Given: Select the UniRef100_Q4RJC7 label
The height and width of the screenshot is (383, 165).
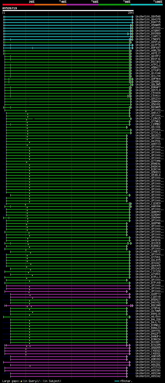Looking at the screenshot, I should coord(148,113).
